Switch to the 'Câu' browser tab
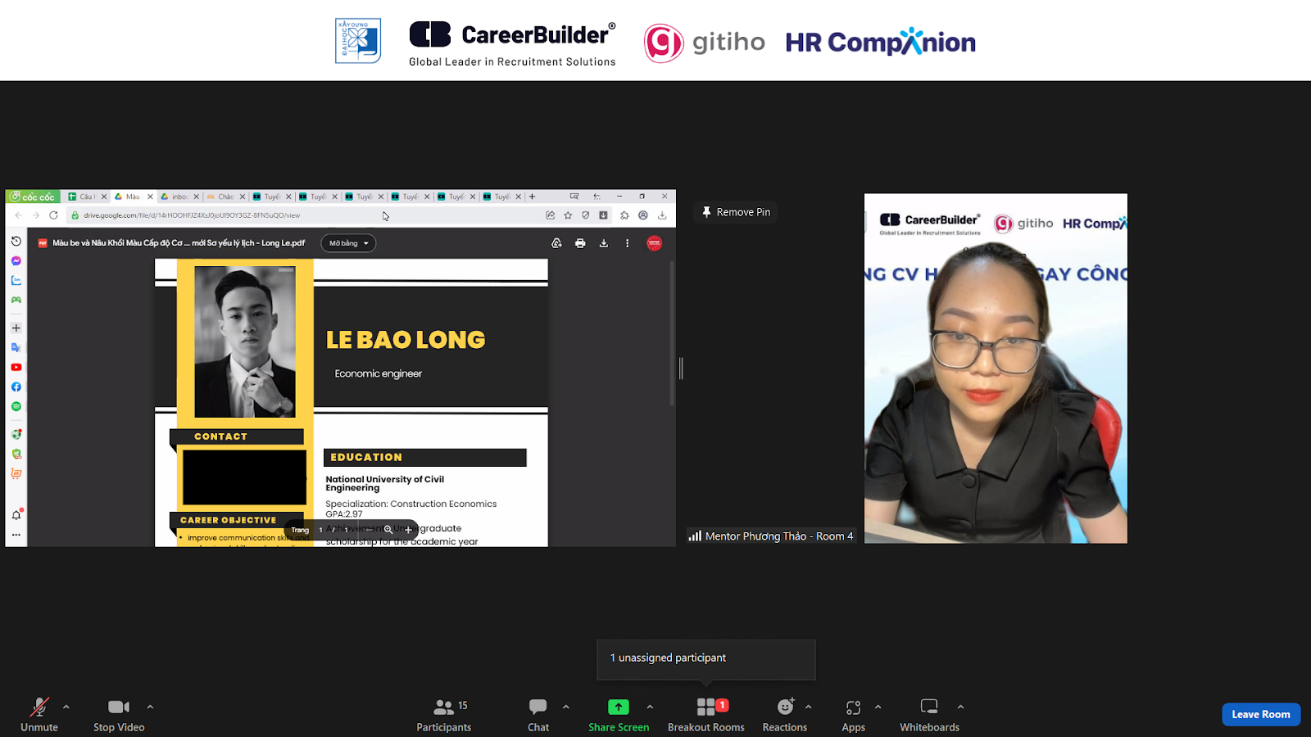1311x737 pixels. (87, 197)
